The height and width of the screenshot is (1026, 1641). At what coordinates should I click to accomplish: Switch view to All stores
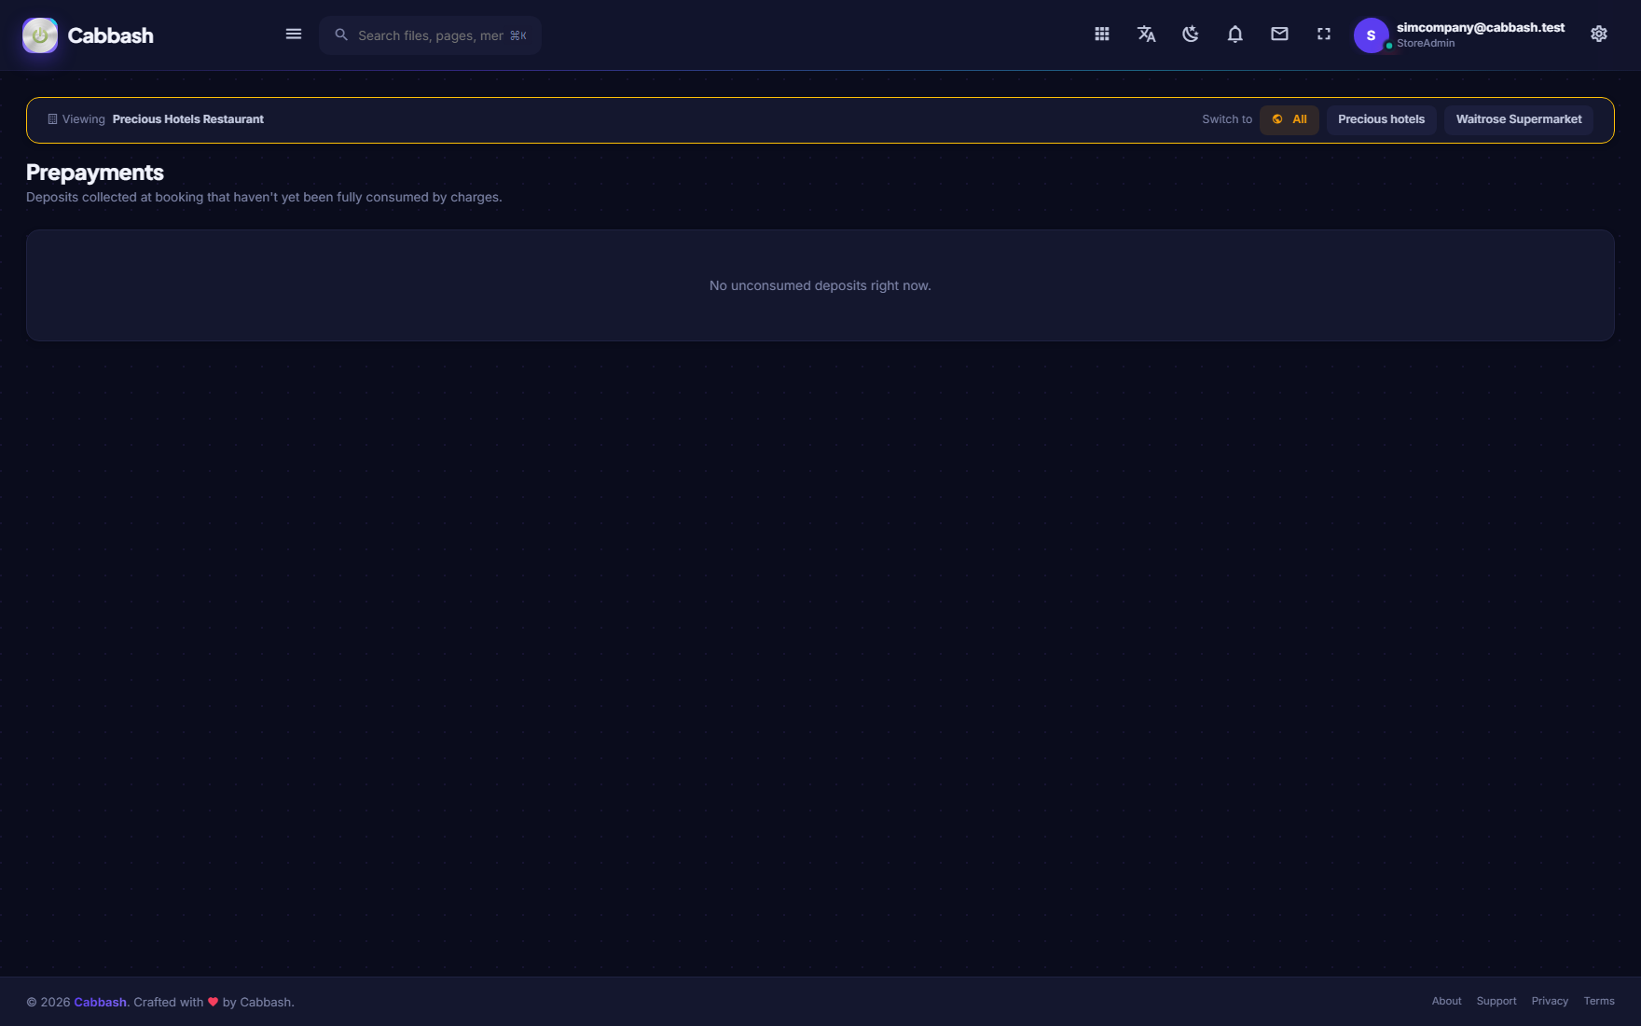(x=1289, y=119)
